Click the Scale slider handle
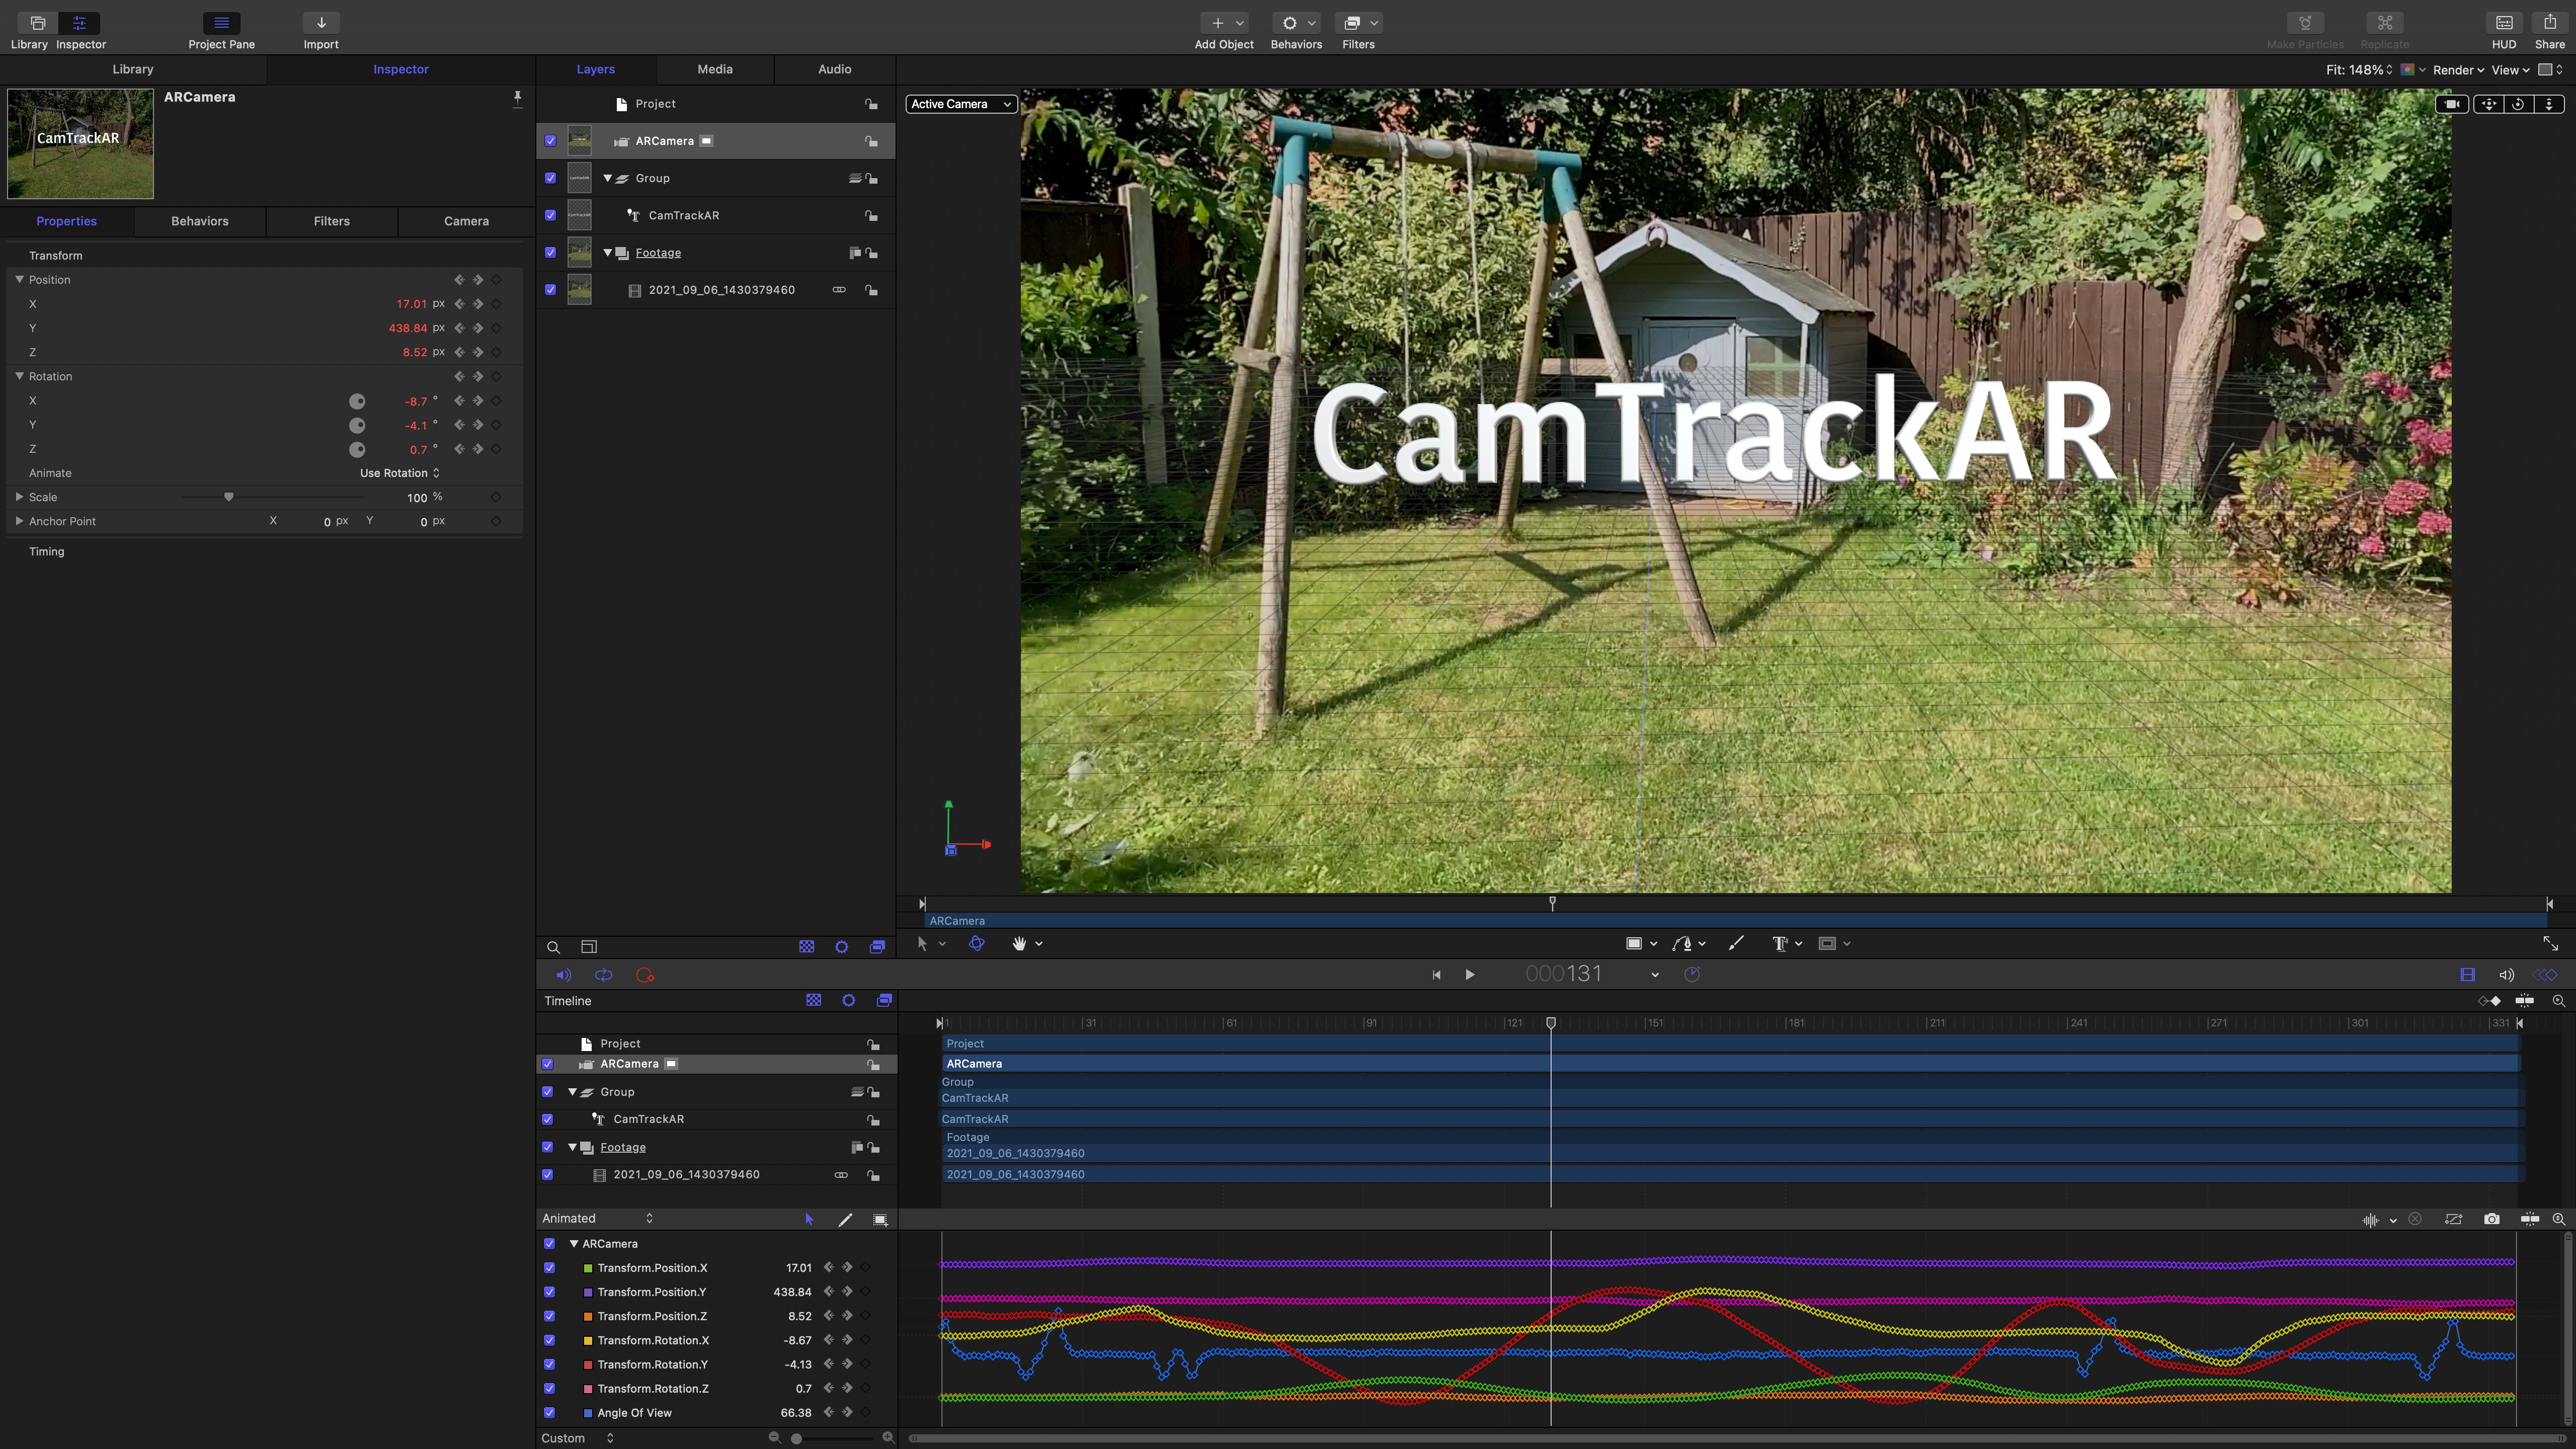 [228, 497]
